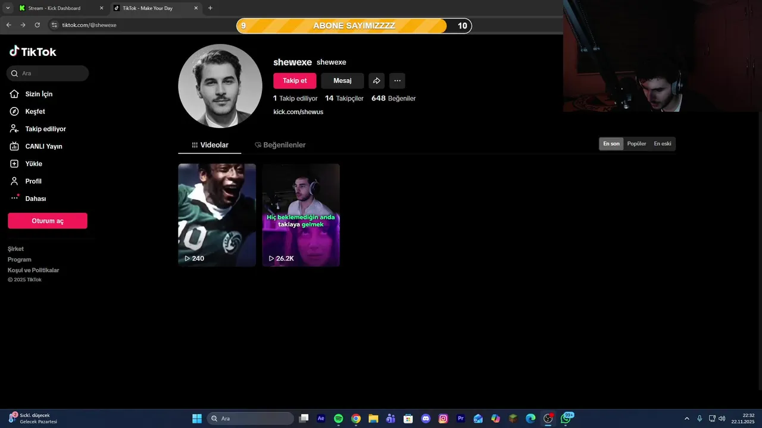The height and width of the screenshot is (428, 762).
Task: Close the TikTok browser tab
Action: (x=195, y=8)
